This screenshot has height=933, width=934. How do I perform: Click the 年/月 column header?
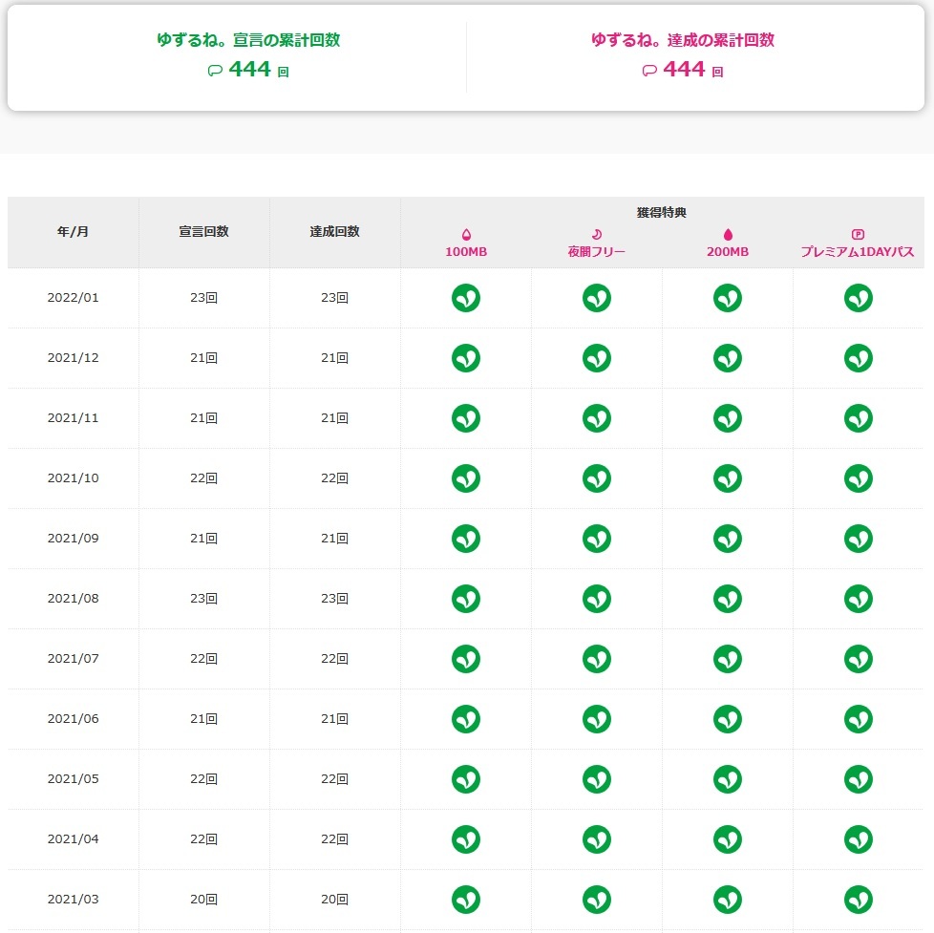pos(74,232)
